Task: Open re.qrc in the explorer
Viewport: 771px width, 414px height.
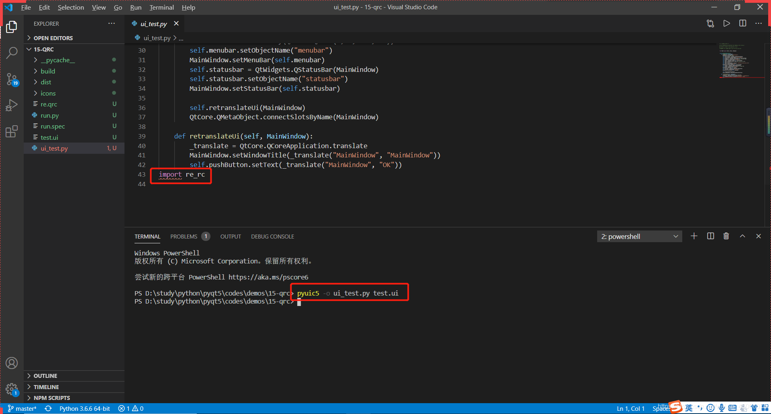Action: (x=74, y=104)
